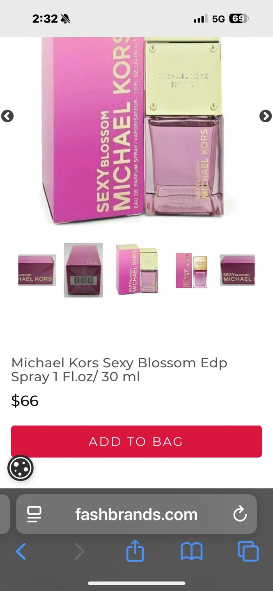Open Safari bookmarks book icon

click(191, 551)
